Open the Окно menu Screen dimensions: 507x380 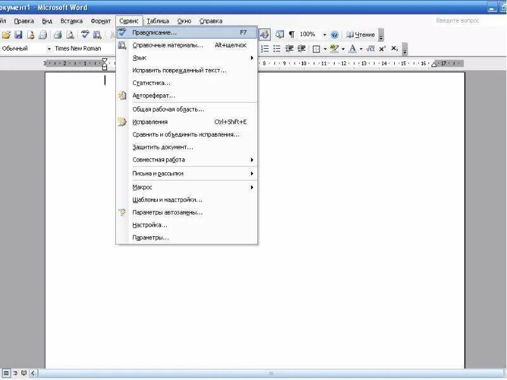pos(184,21)
